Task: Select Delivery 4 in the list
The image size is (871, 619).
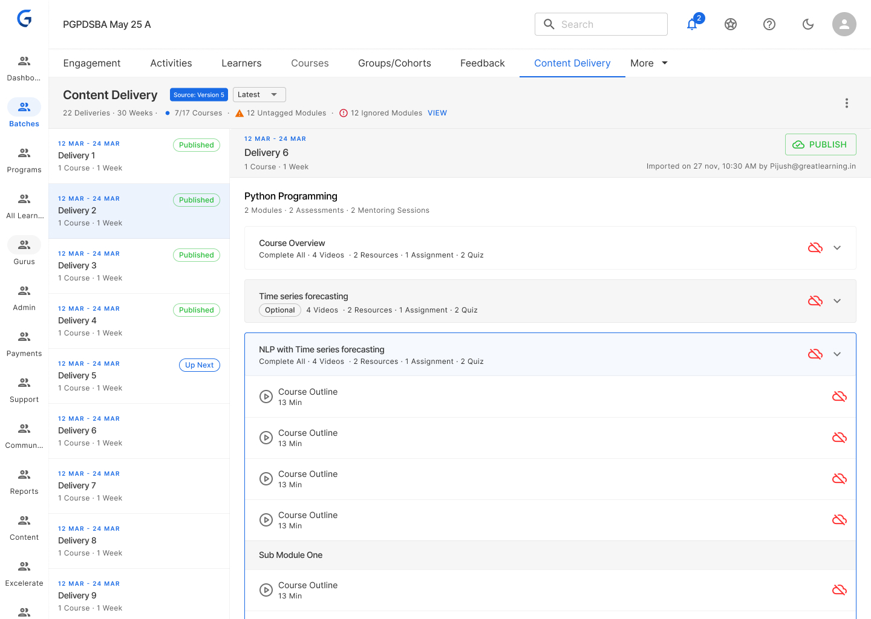Action: pos(139,321)
